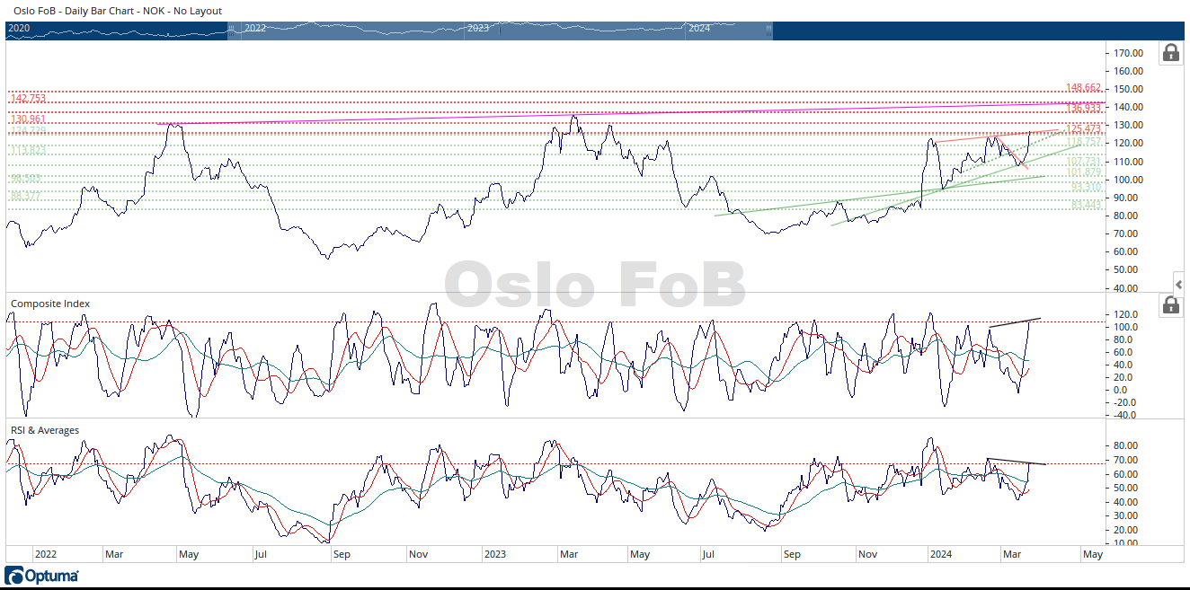
Task: Click the 101.879 level label
Action: [x=1084, y=172]
